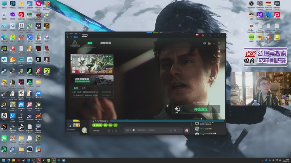The width and height of the screenshot is (291, 163).
Task: Open the Counter-Strike 2 shortcut on the desktop
Action: (29, 95)
